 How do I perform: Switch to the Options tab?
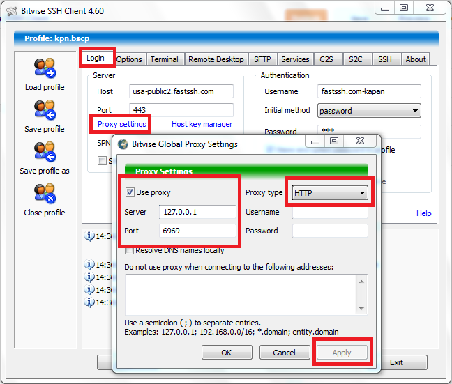[129, 59]
